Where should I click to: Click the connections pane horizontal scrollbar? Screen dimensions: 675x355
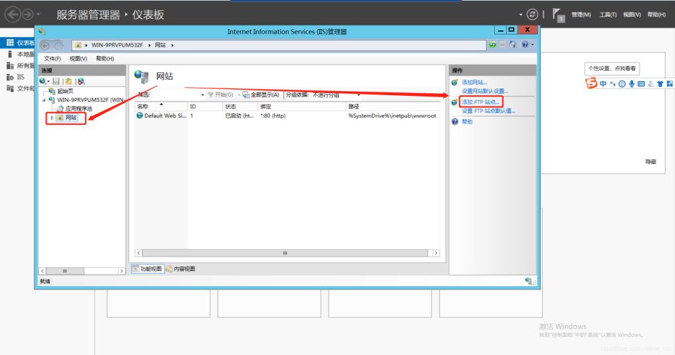(82, 271)
